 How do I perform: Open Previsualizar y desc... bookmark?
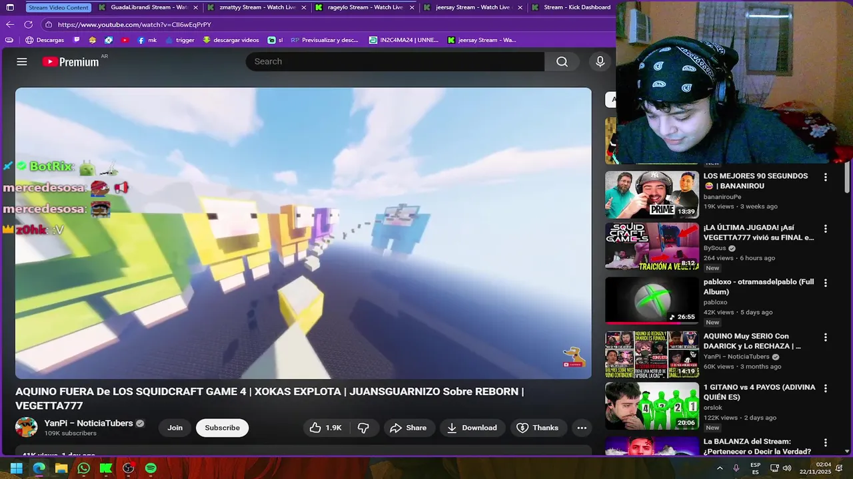(x=325, y=40)
